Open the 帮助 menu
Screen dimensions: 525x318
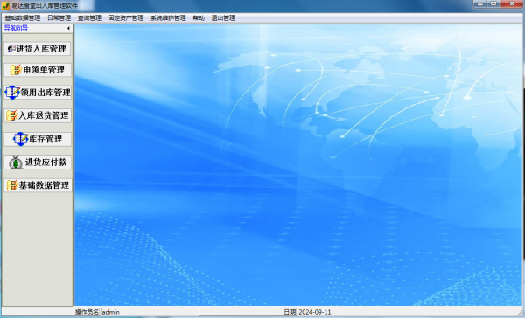click(x=199, y=18)
